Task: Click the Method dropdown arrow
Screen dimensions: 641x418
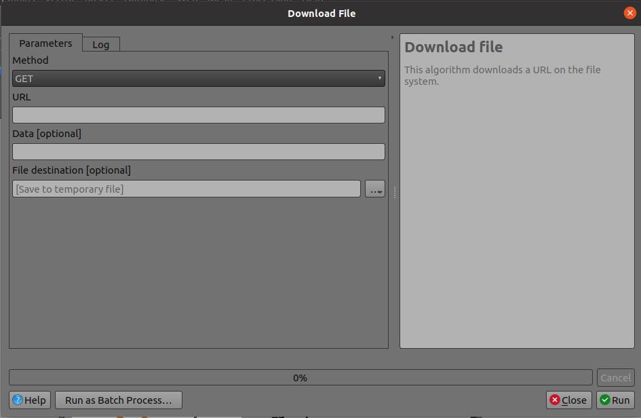Action: click(x=378, y=78)
